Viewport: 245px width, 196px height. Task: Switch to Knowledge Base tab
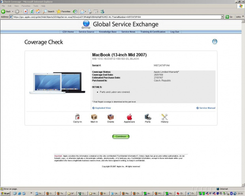[x=107, y=32]
